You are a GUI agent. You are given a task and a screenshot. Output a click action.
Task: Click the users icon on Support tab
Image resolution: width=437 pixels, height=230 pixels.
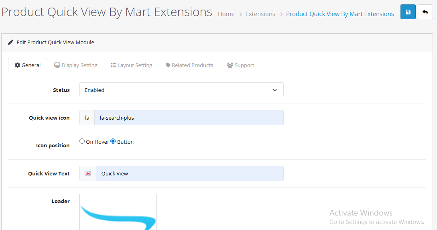pyautogui.click(x=230, y=65)
